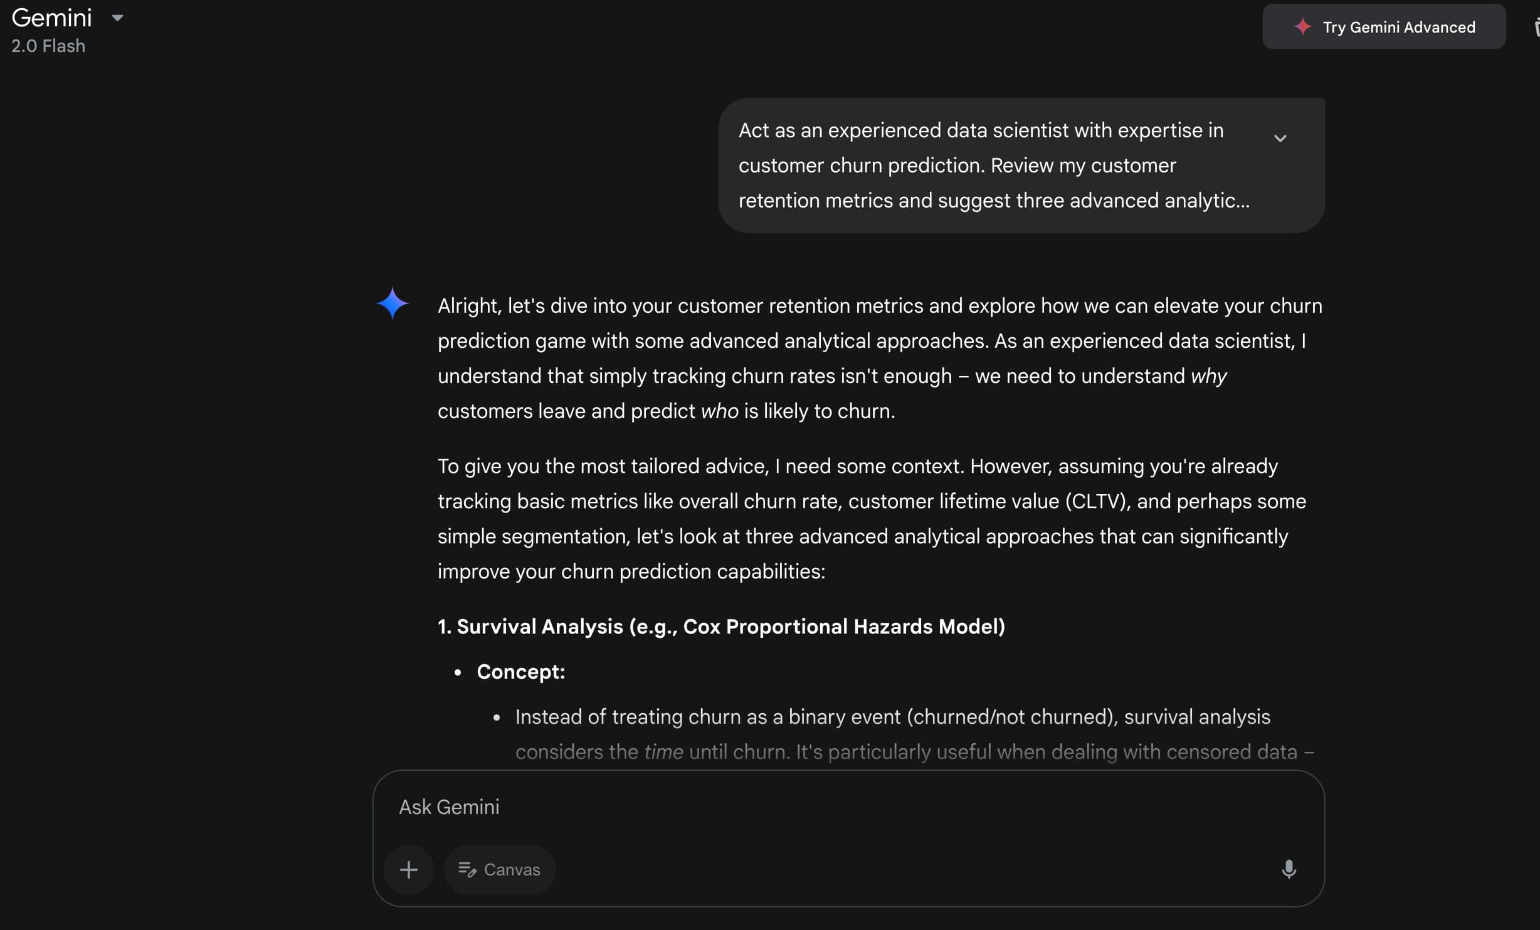Click the Canvas pencil-lines icon
Viewport: 1540px width, 930px height.
click(467, 870)
